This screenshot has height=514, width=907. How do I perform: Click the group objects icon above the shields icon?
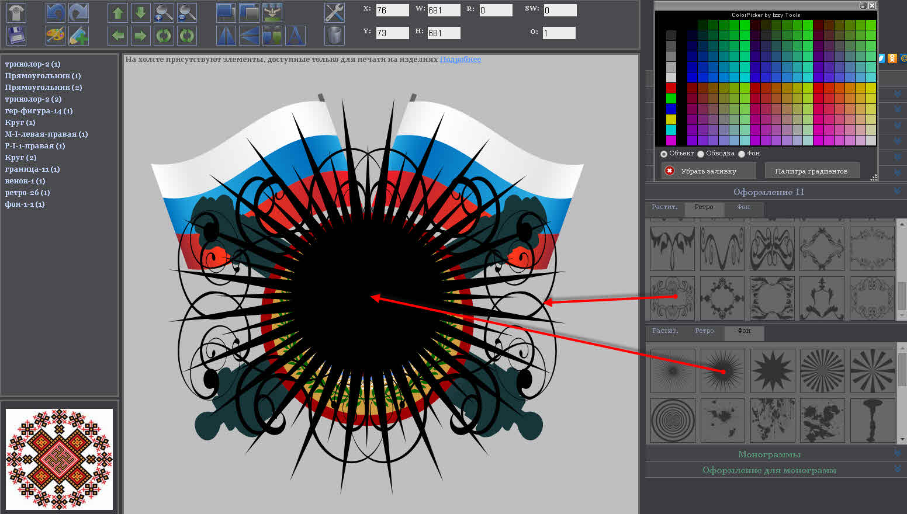coord(272,12)
